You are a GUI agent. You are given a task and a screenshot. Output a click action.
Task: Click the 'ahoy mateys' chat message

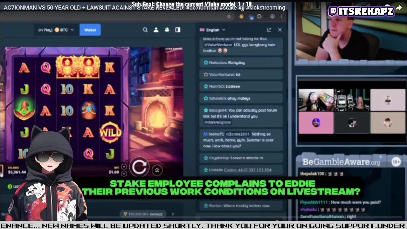point(241,98)
